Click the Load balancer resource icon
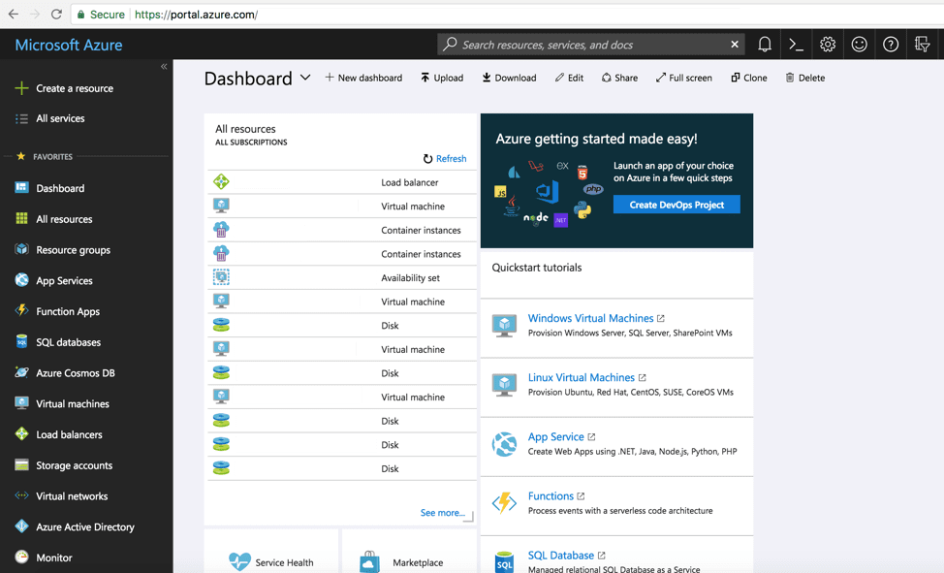The width and height of the screenshot is (944, 573). 221,181
